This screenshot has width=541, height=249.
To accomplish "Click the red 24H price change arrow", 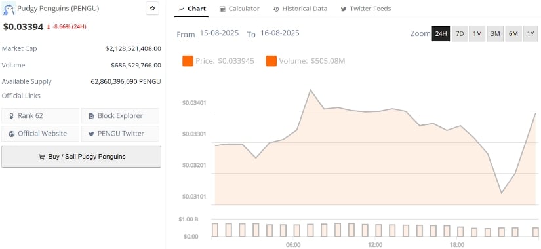I will 49,27.
